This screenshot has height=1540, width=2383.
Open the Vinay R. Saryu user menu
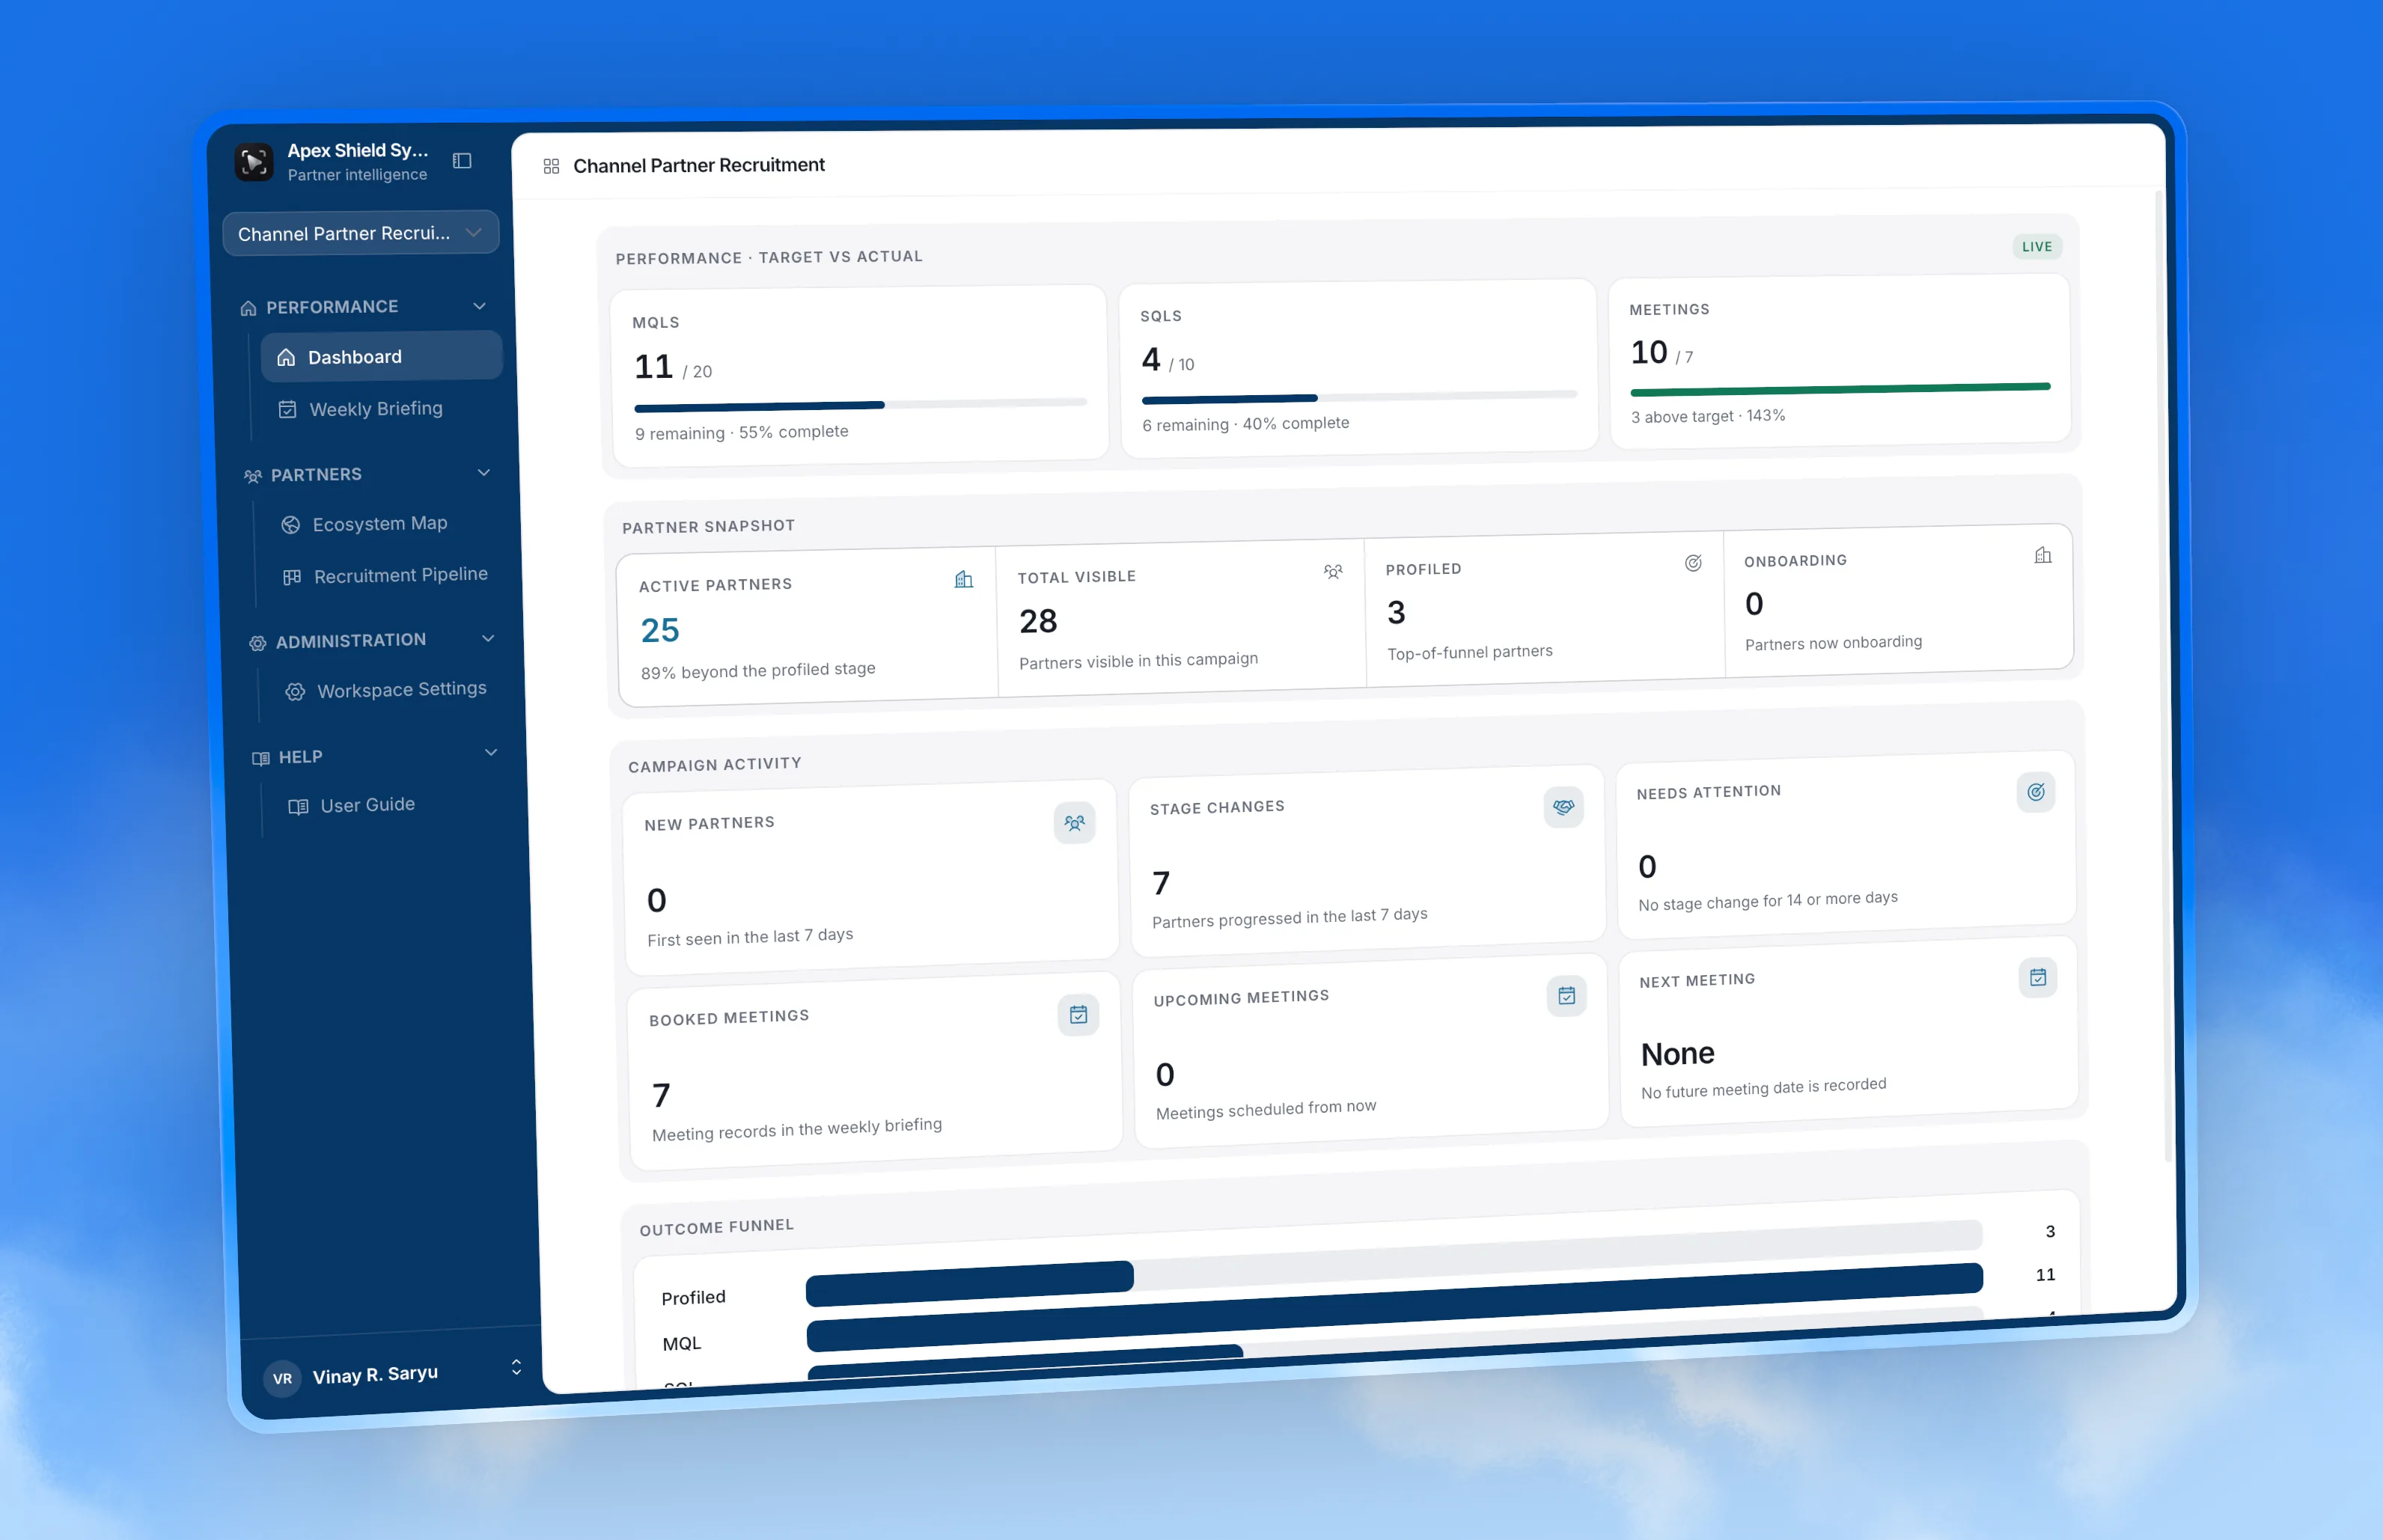click(x=392, y=1374)
